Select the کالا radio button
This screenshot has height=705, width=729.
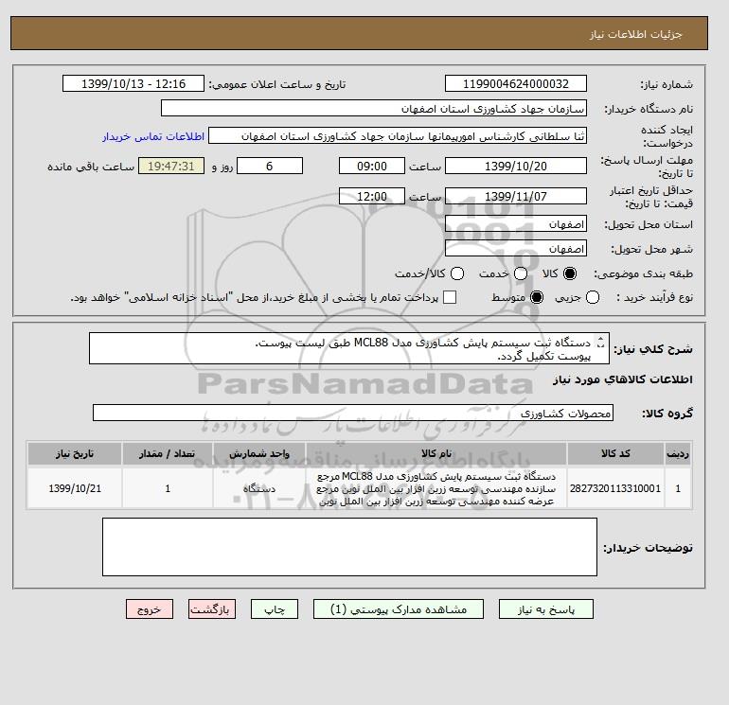click(570, 273)
